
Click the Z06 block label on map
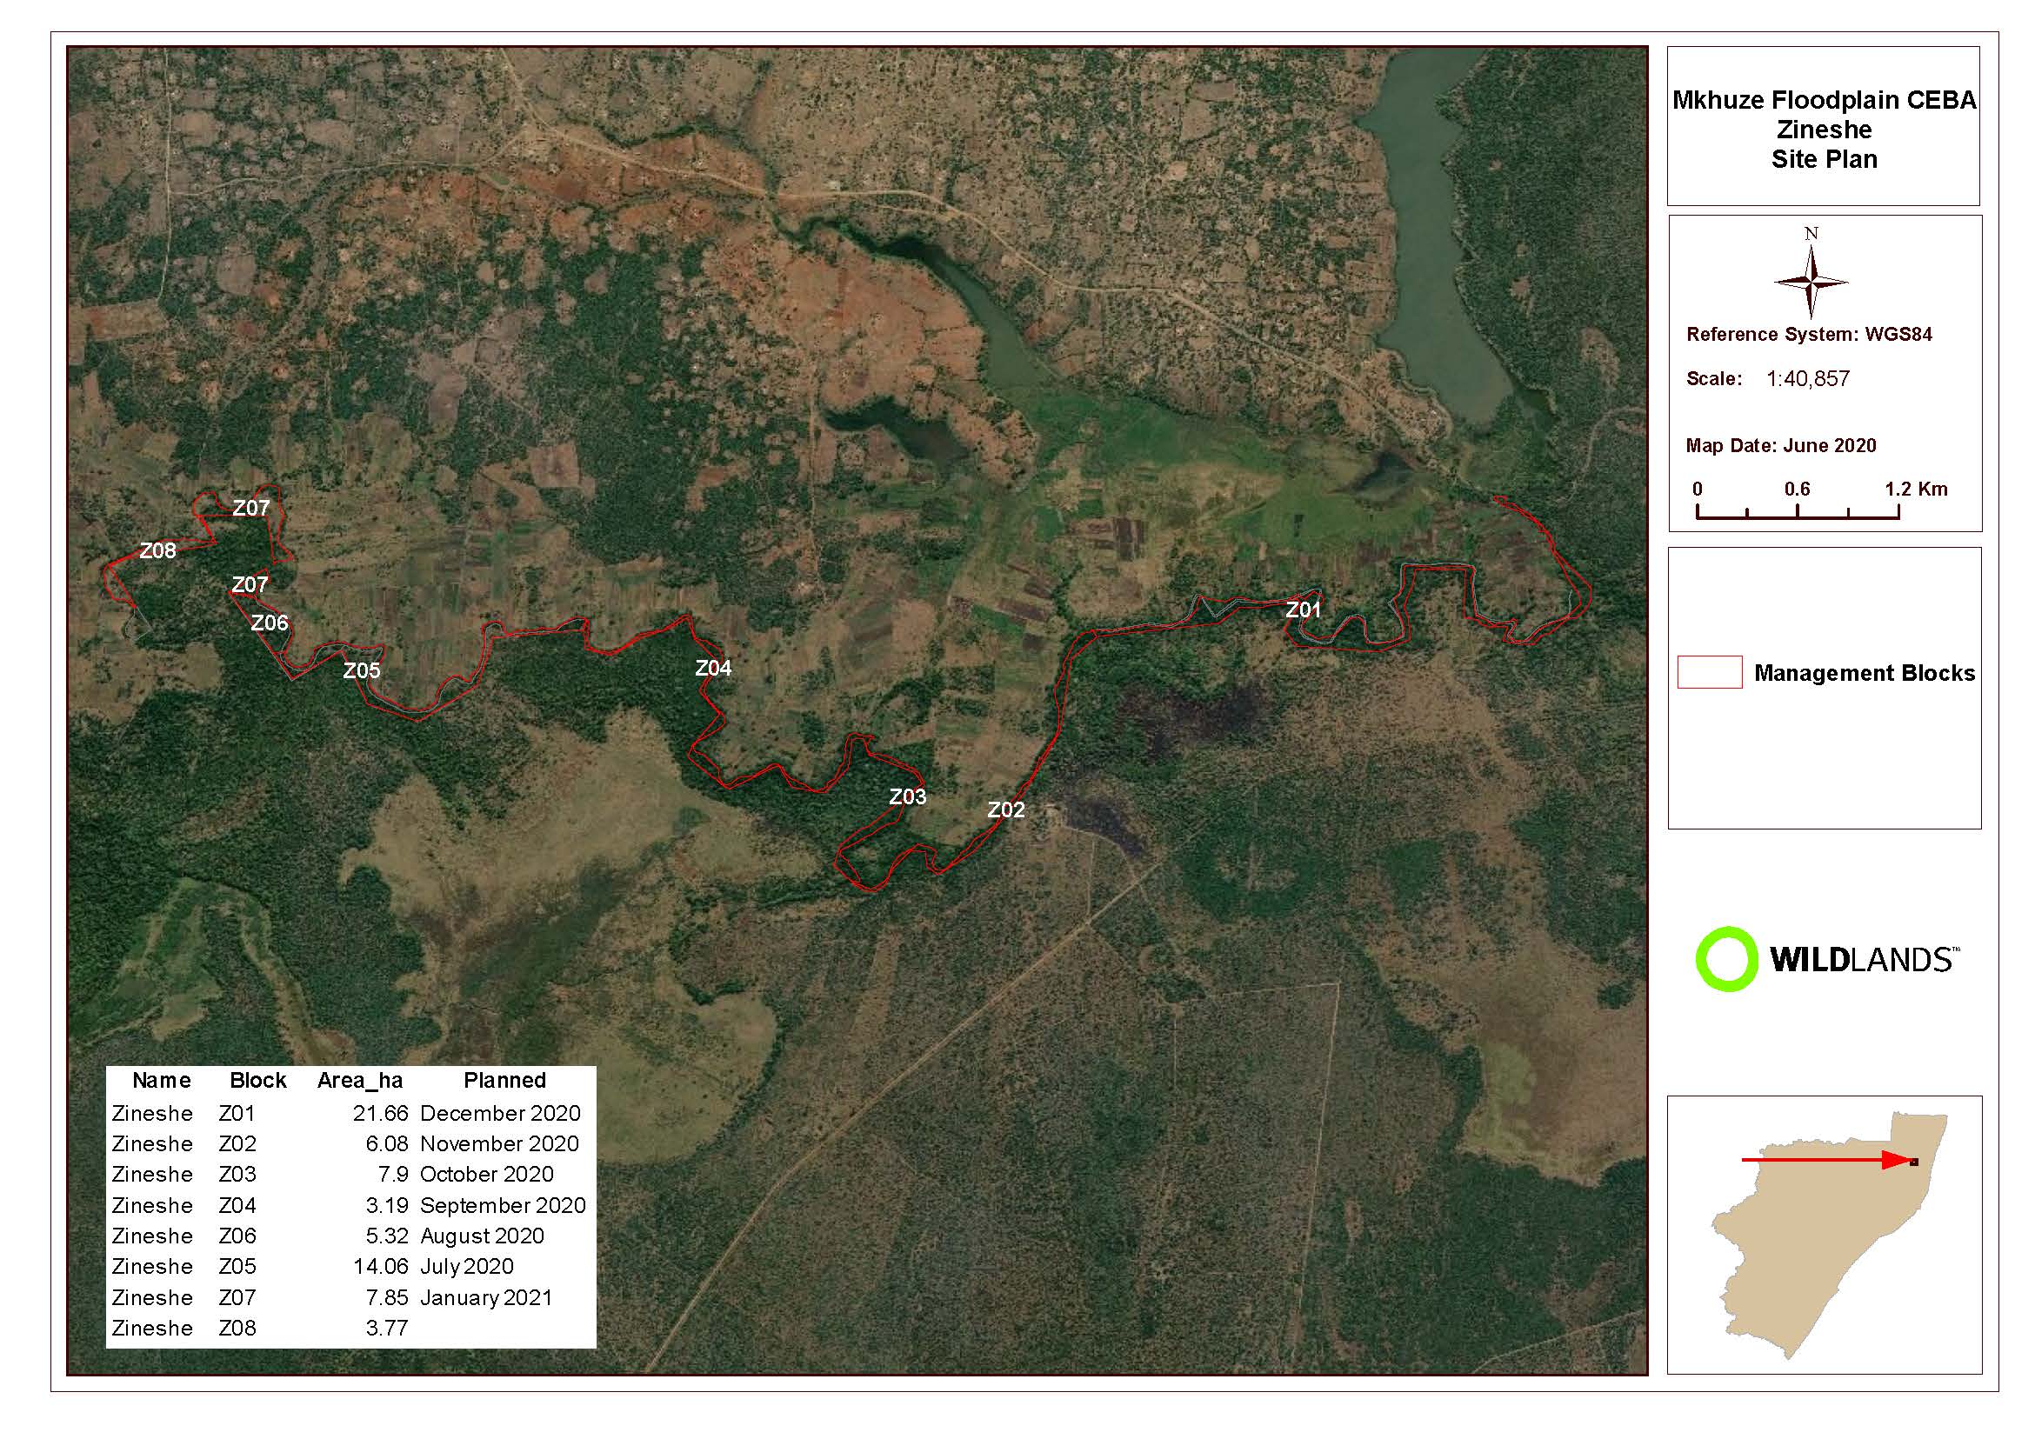(270, 623)
